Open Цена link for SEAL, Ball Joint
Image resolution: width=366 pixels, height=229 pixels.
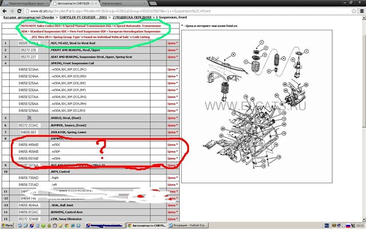173,205
